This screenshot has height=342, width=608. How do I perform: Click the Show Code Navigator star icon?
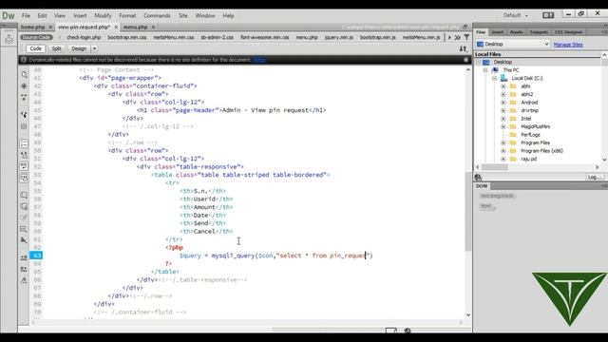24,85
